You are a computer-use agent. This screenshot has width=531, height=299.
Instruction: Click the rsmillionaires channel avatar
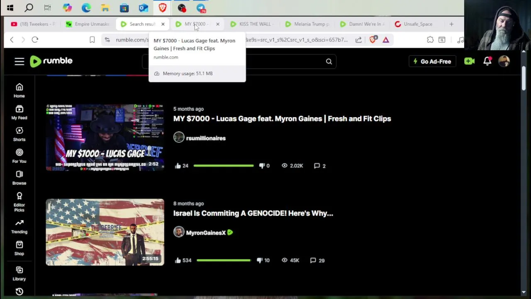point(179,137)
